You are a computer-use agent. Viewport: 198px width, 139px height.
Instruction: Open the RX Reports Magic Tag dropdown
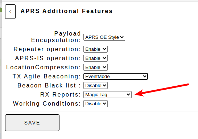107,94
